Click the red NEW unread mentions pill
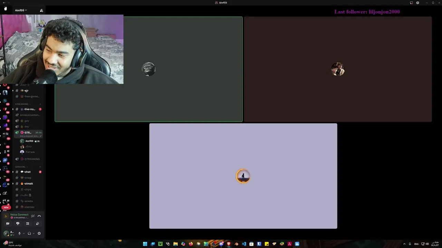 click(6, 207)
